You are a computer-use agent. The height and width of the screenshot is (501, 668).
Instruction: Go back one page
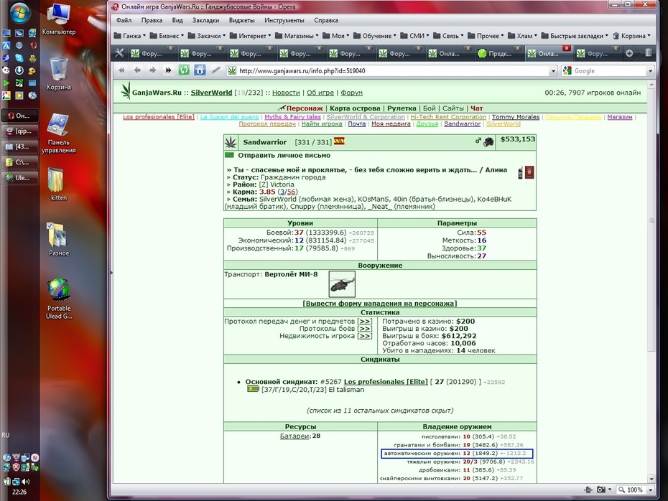click(x=137, y=70)
